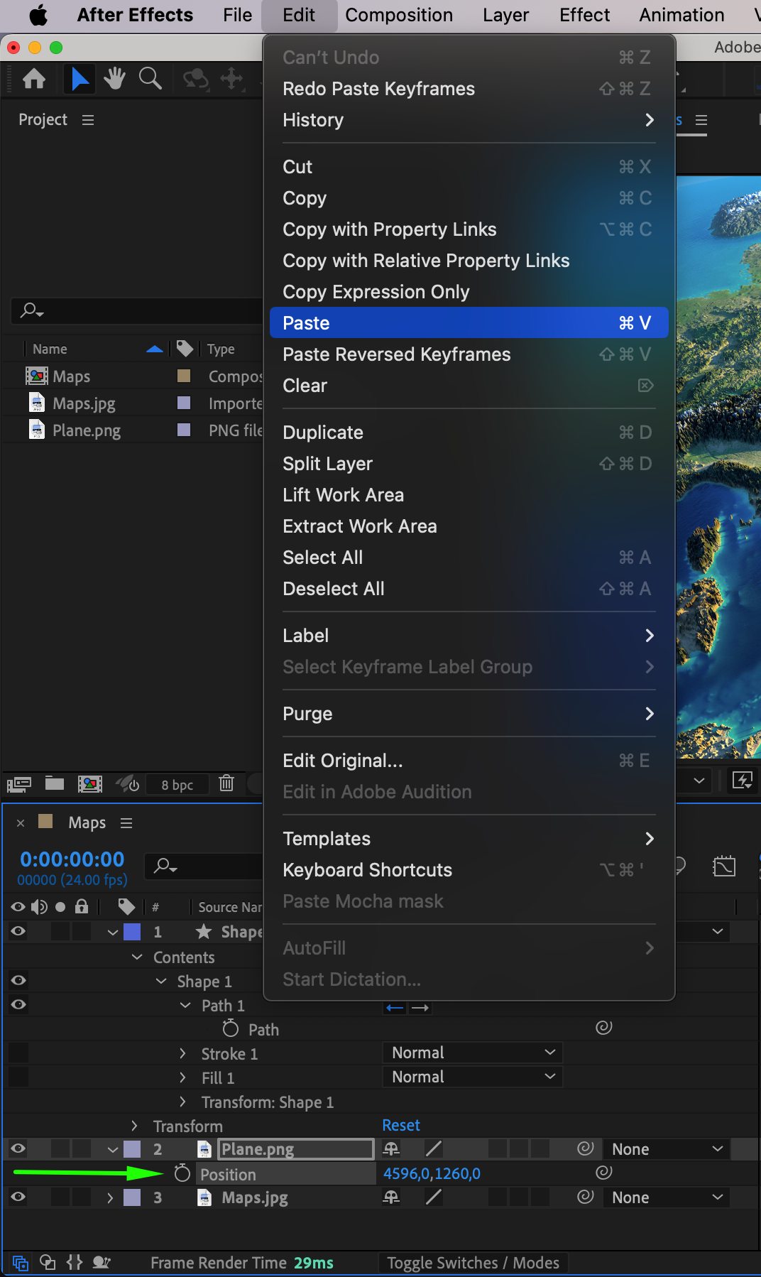Expand the Maps.jpg layer properties
Screen dimensions: 761x1277
coord(110,1197)
